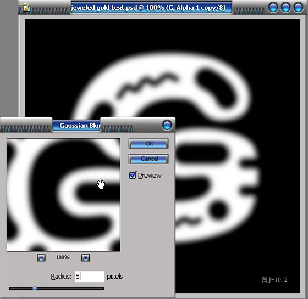Viewport: 308px width, 299px height.
Task: Zoom in the Gaussian Blur preview
Action: [85, 258]
